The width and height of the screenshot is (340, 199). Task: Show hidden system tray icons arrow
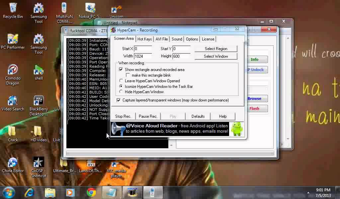click(308, 192)
